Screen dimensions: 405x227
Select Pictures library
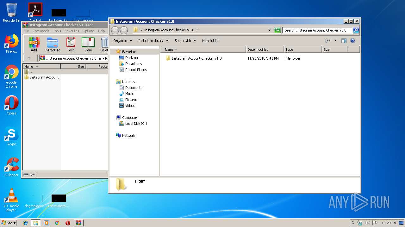[x=131, y=100]
